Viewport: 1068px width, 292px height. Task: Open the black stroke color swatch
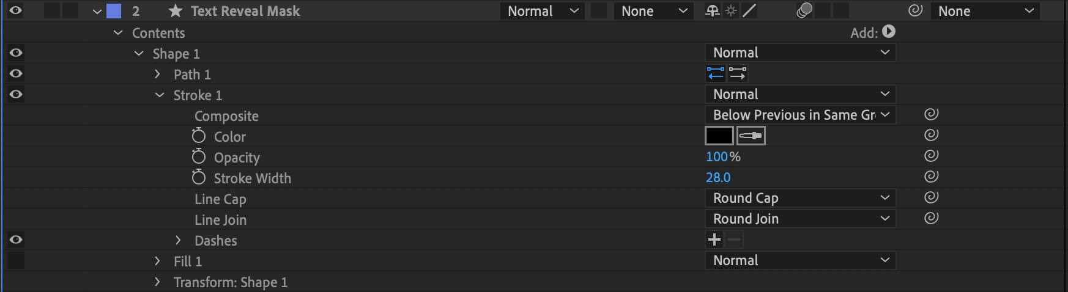pos(719,136)
